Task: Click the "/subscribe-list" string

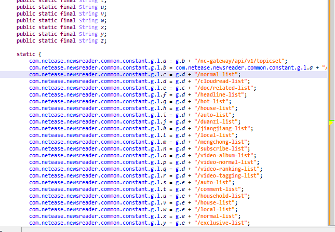Action: pos(221,149)
